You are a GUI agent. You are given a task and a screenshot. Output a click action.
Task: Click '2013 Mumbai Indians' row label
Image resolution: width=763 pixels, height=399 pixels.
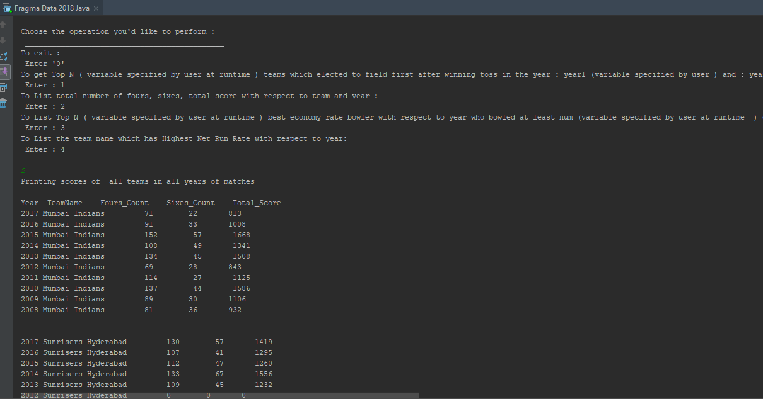coord(62,256)
